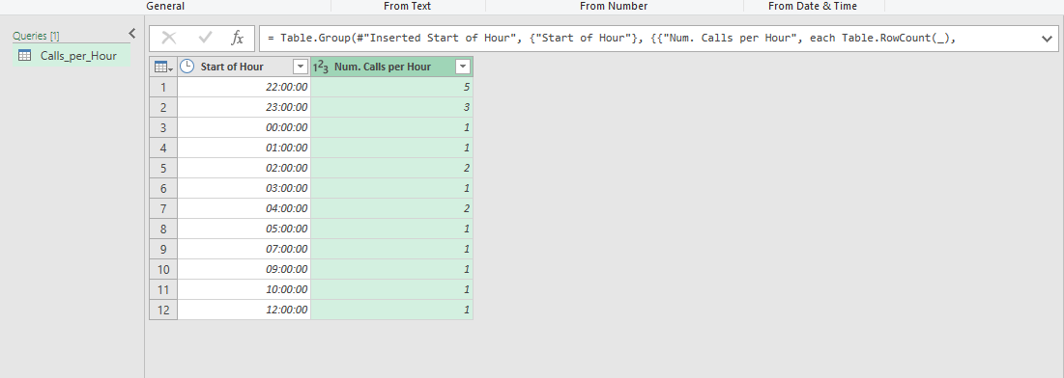Click the 07:00:00 cell
The width and height of the screenshot is (1064, 378).
pyautogui.click(x=244, y=249)
